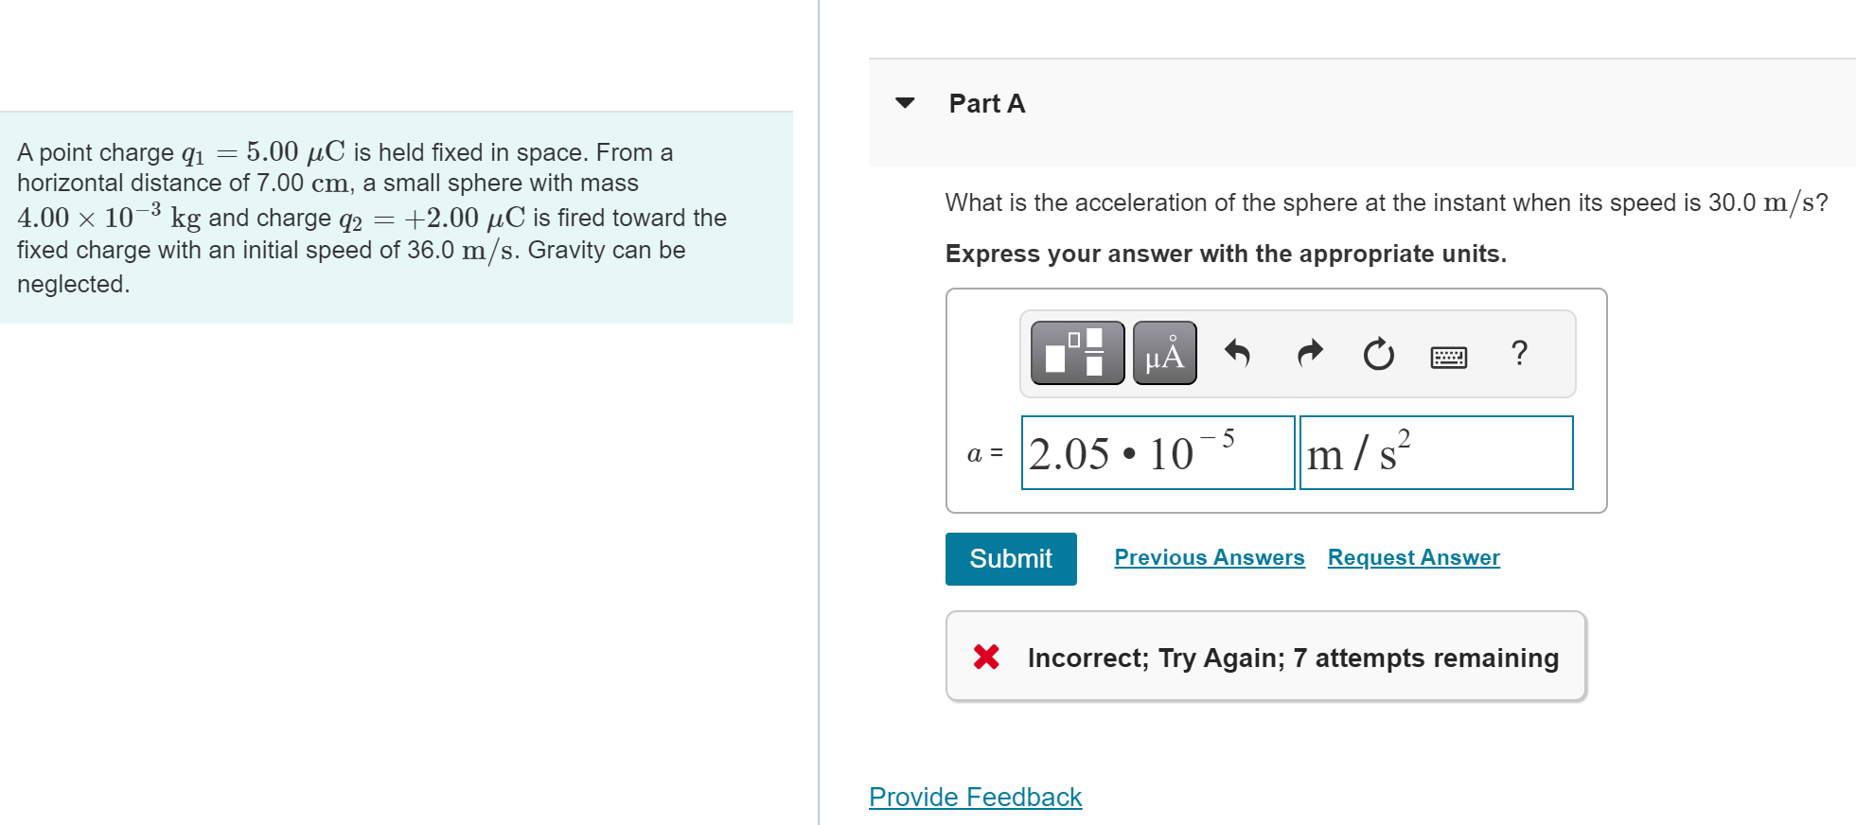Click the Incorrect; Try Again message box
The width and height of the screenshot is (1856, 825).
coord(1266,657)
